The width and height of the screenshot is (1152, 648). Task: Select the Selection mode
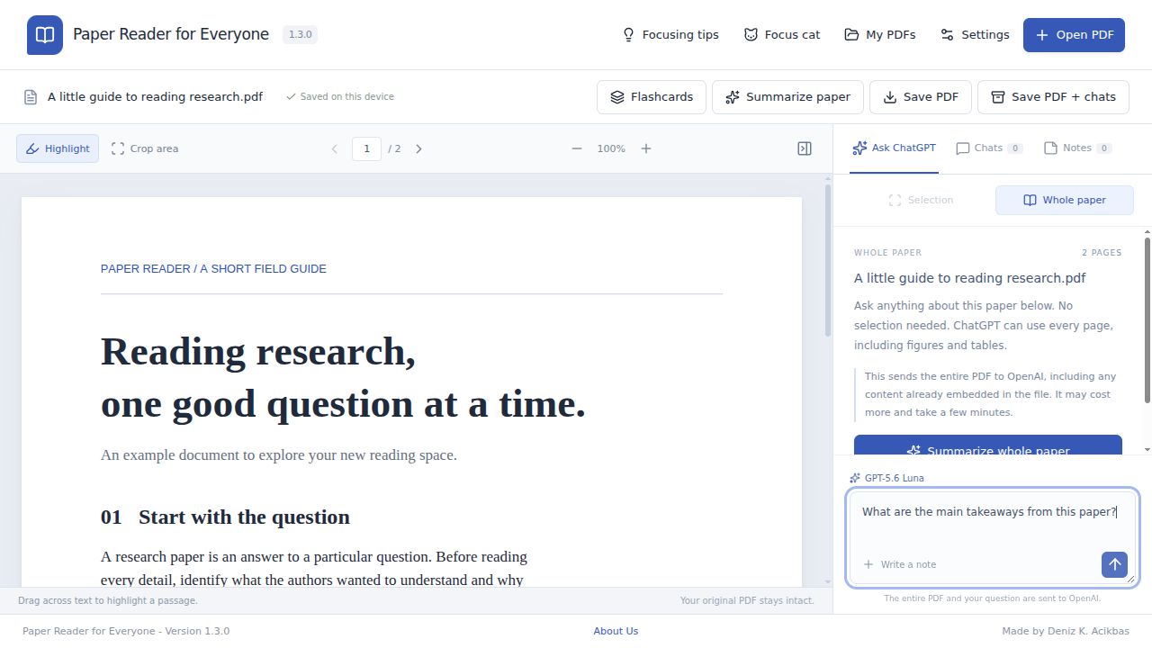click(x=920, y=200)
